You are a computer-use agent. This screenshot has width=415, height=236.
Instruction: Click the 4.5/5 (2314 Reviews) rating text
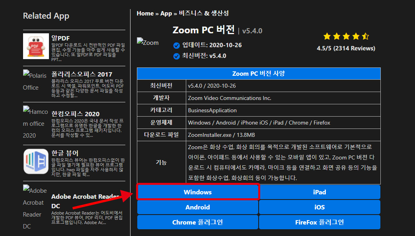tap(346, 48)
